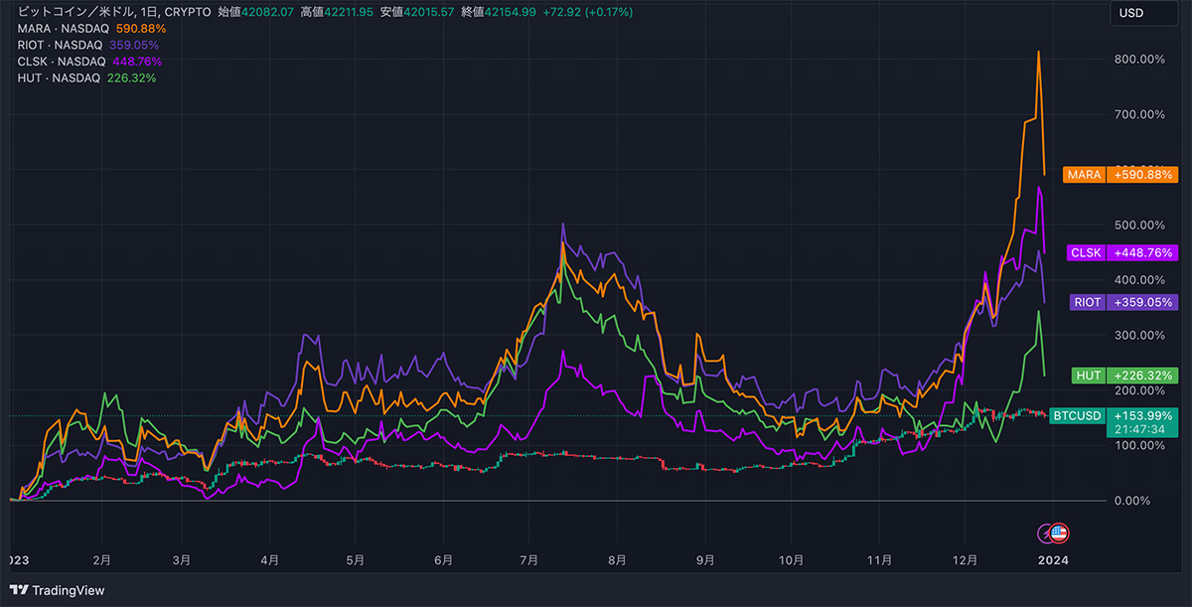Open the USD currency selector
The height and width of the screenshot is (607, 1192).
click(x=1143, y=13)
